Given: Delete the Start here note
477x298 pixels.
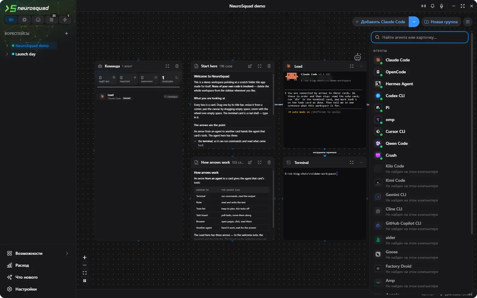Looking at the screenshot, I should [x=269, y=66].
